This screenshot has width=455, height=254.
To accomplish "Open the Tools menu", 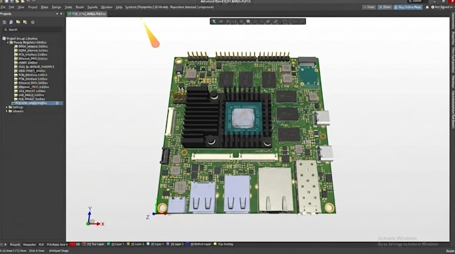I will click(x=68, y=7).
